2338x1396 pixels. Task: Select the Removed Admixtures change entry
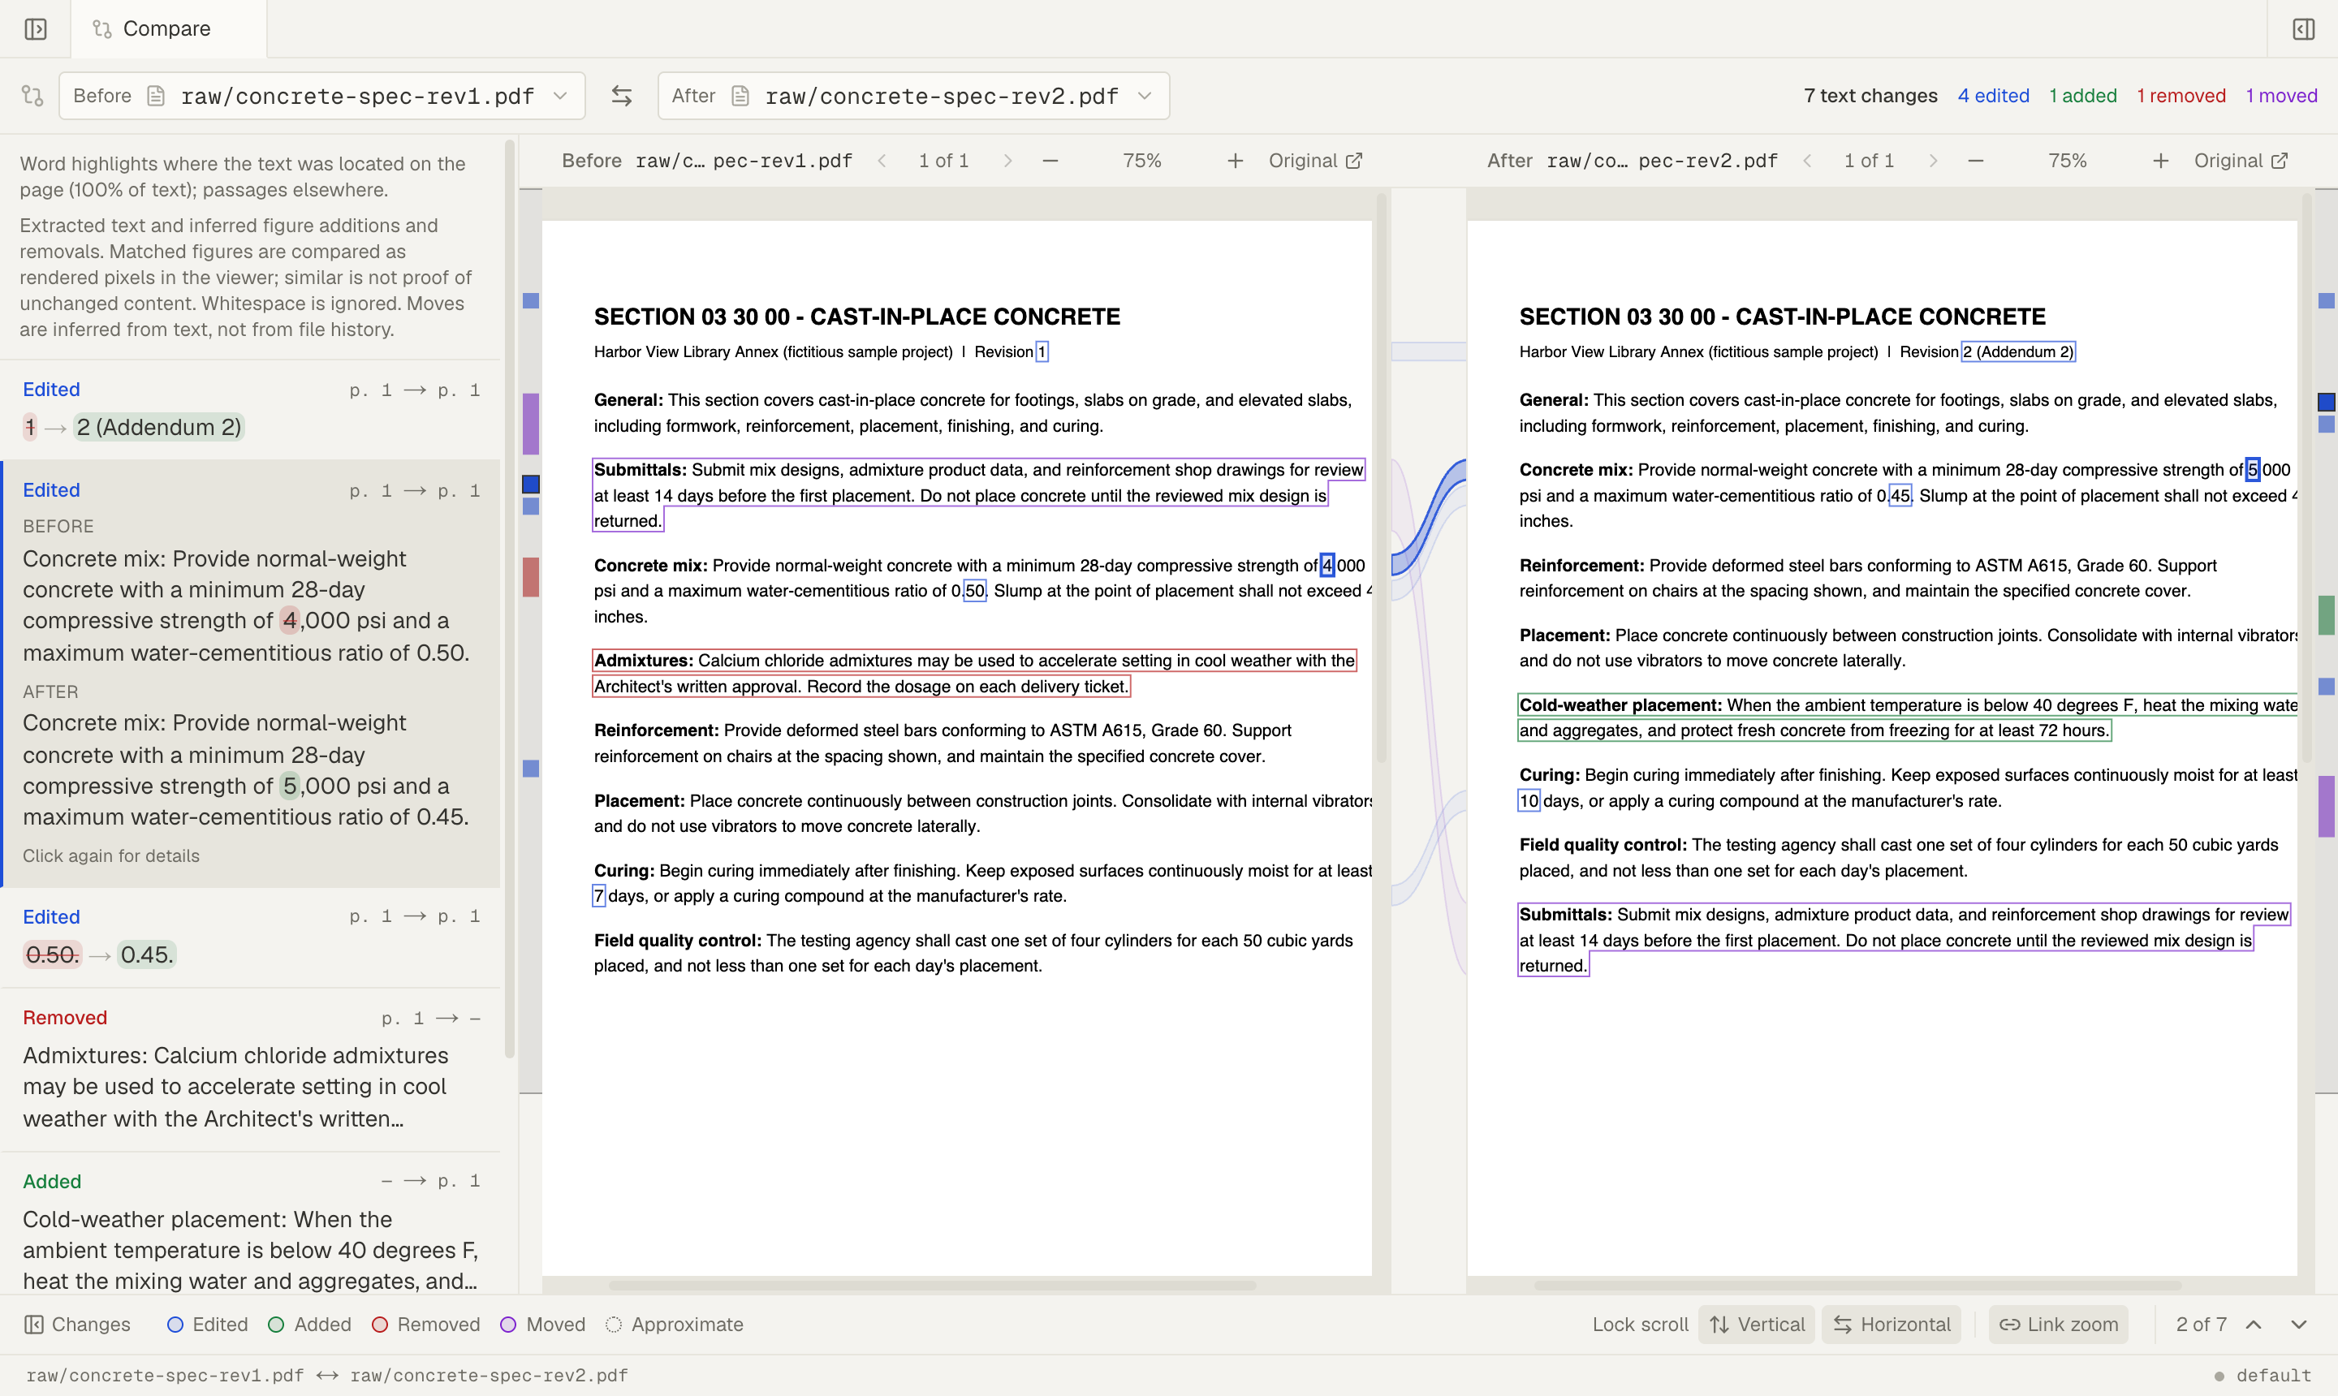click(250, 1070)
